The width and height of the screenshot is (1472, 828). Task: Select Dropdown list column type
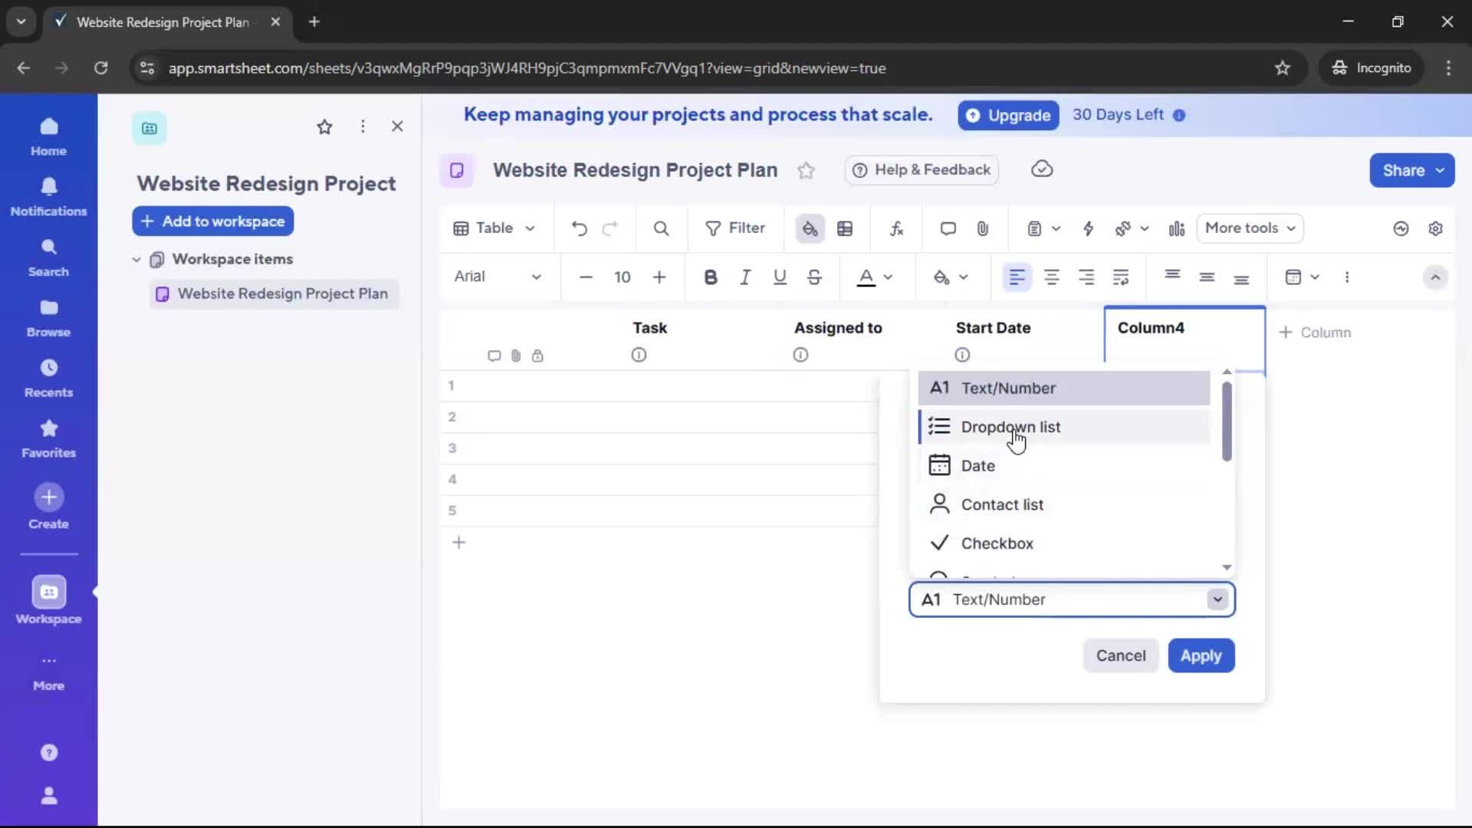point(1012,426)
